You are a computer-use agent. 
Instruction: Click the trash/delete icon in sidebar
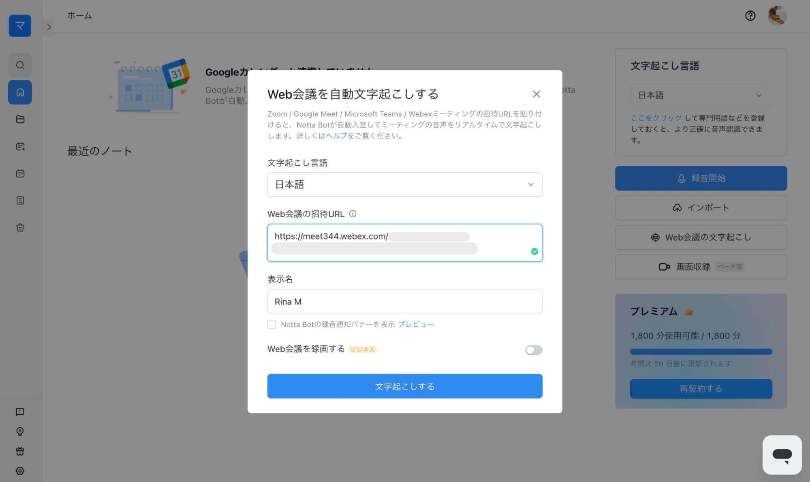coord(19,227)
